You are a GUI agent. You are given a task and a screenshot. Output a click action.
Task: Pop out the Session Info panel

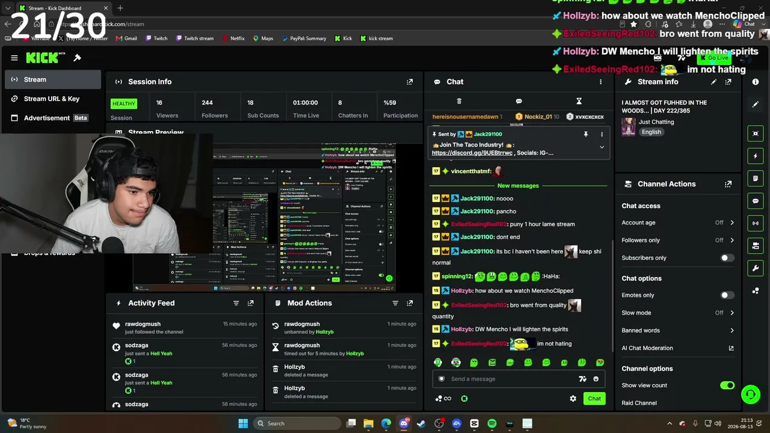(x=410, y=82)
